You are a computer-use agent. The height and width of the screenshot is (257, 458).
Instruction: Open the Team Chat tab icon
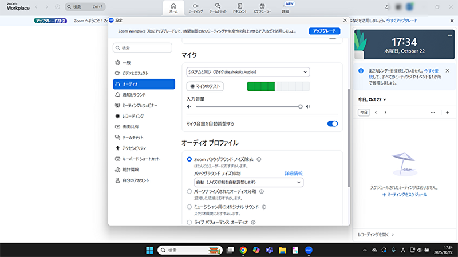tap(218, 6)
